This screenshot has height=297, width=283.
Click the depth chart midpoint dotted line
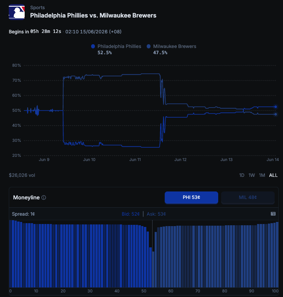[152, 254]
